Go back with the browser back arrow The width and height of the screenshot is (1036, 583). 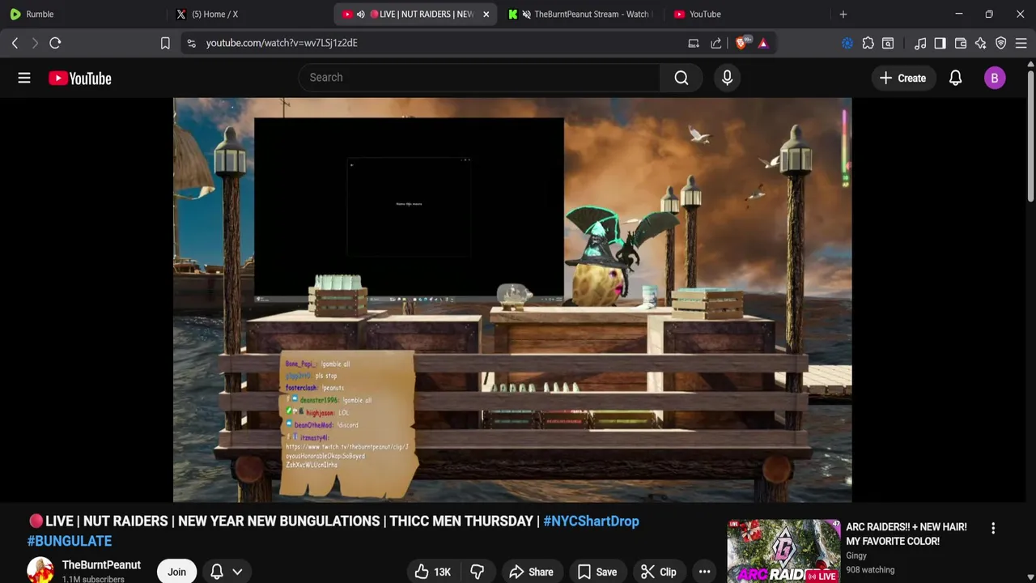15,43
